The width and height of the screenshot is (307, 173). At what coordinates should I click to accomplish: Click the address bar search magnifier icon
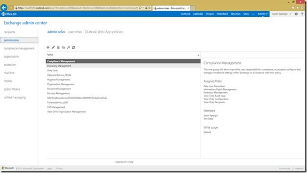(140, 8)
